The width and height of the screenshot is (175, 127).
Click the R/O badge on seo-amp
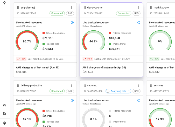point(136,91)
